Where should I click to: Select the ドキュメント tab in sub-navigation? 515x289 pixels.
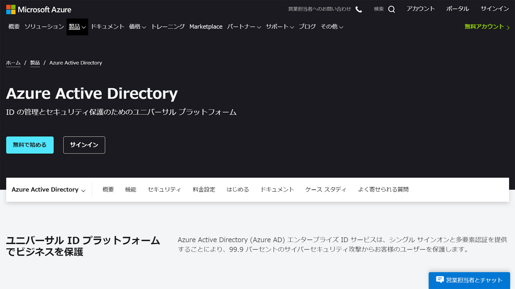[x=277, y=189]
